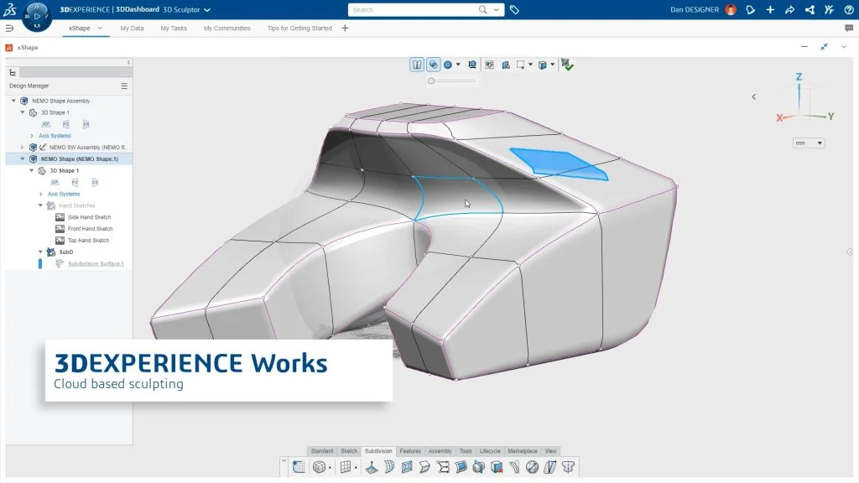859x483 pixels.
Task: Open the My Communities tab
Action: pyautogui.click(x=226, y=28)
